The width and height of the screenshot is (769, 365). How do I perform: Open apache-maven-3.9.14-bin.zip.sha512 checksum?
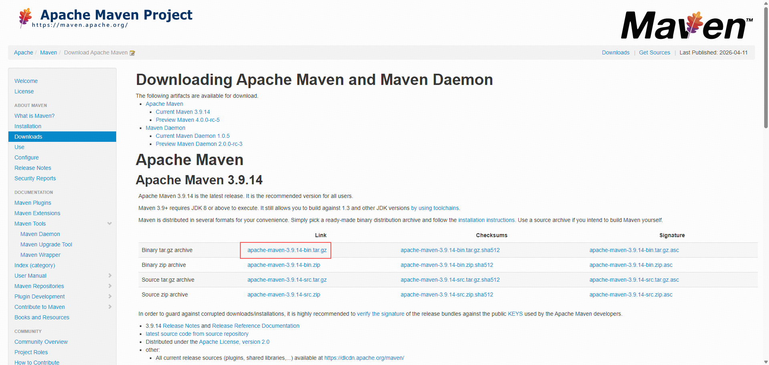pos(447,265)
